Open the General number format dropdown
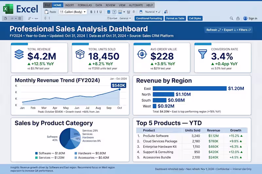 125,18
